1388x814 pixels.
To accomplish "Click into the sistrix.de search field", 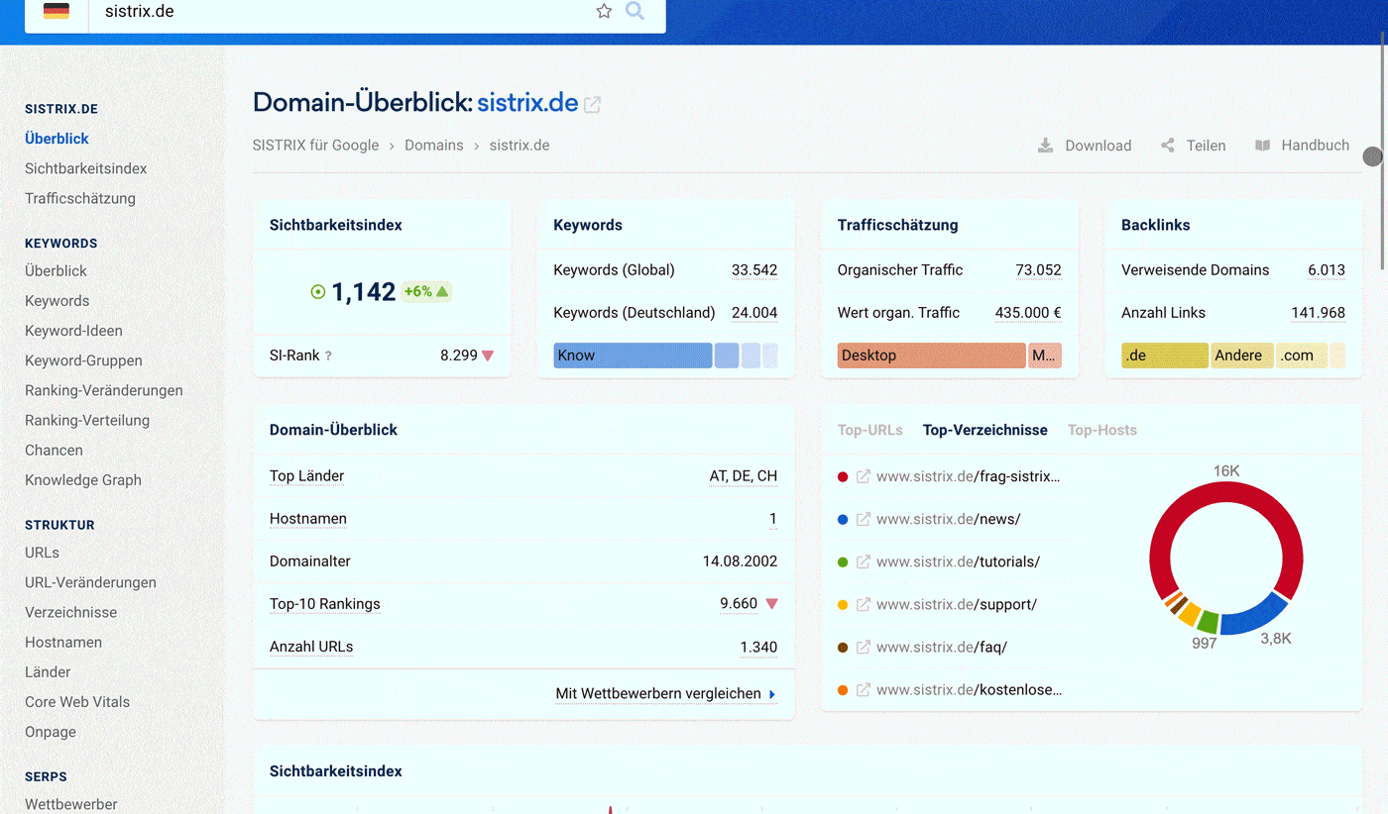I will tap(337, 12).
